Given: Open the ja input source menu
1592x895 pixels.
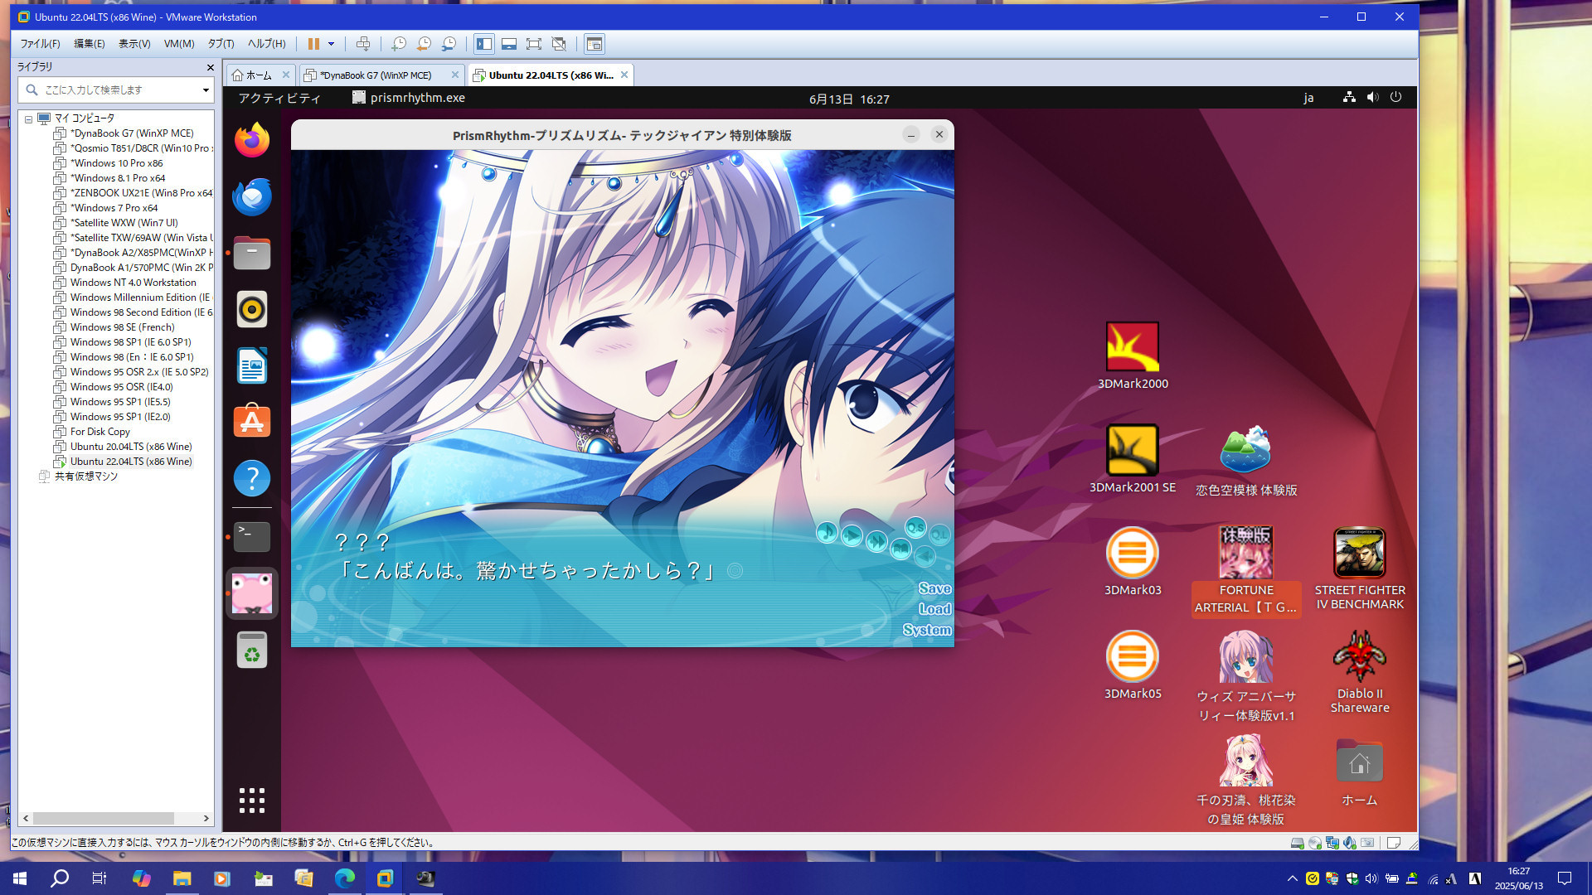Looking at the screenshot, I should pos(1308,98).
